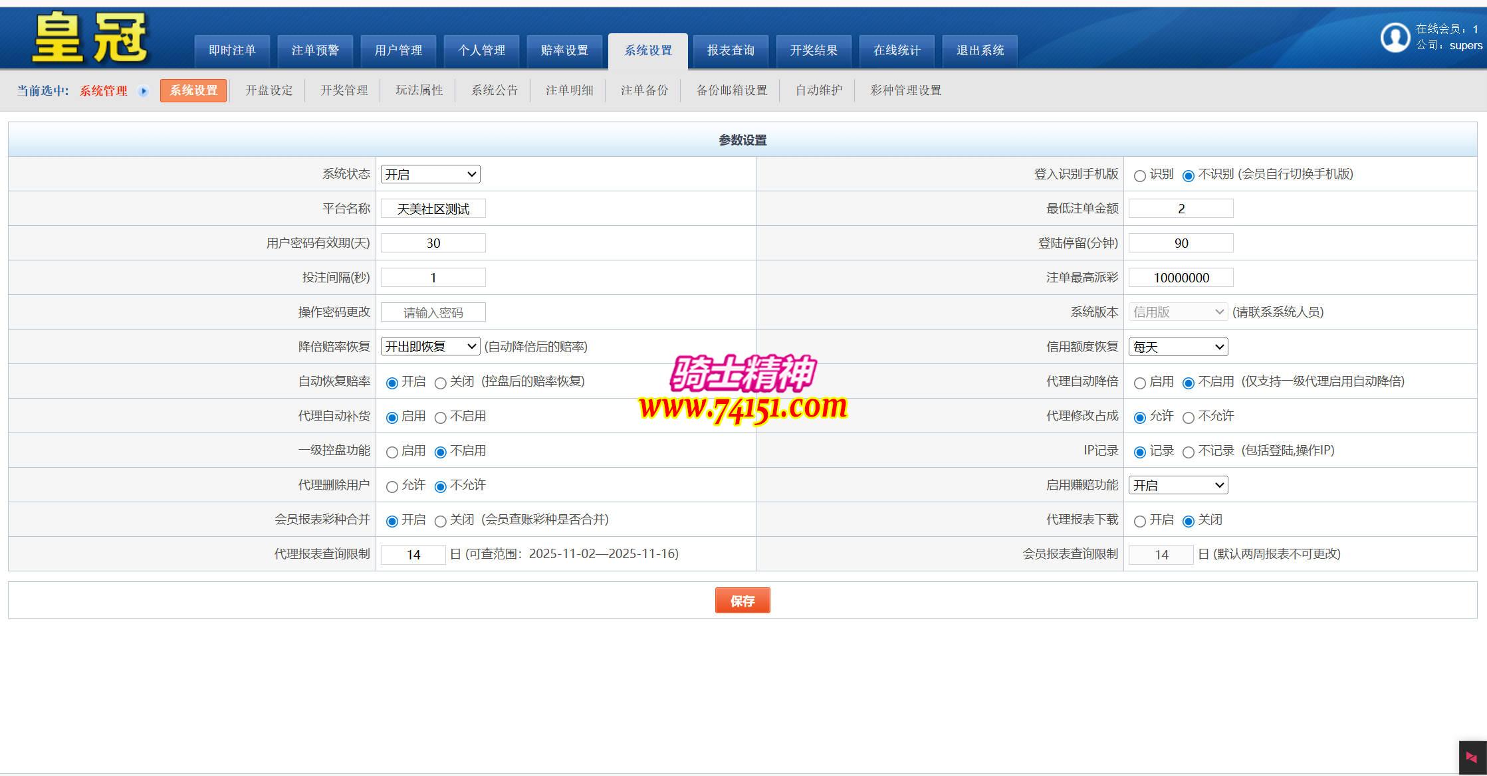The height and width of the screenshot is (776, 1487).
Task: Turn off 自动恢复赔率 by selecting 关闭
Action: [x=440, y=383]
